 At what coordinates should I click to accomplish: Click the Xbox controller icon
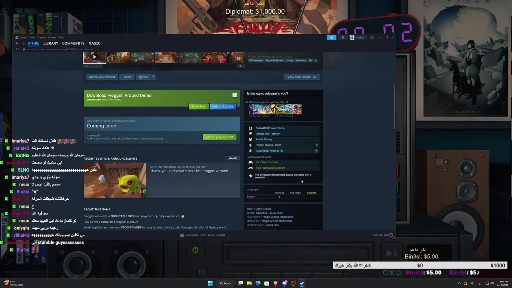[x=251, y=162]
